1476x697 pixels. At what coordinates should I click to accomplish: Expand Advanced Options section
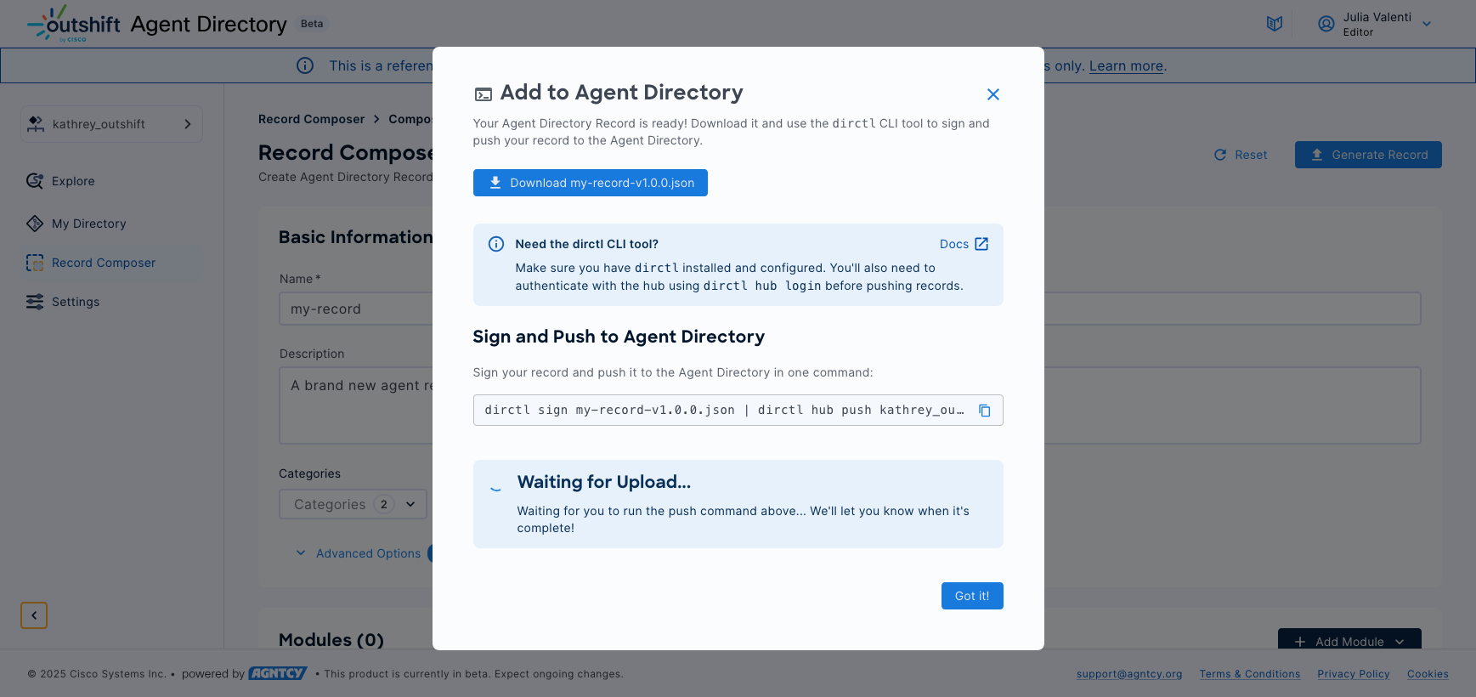[359, 553]
